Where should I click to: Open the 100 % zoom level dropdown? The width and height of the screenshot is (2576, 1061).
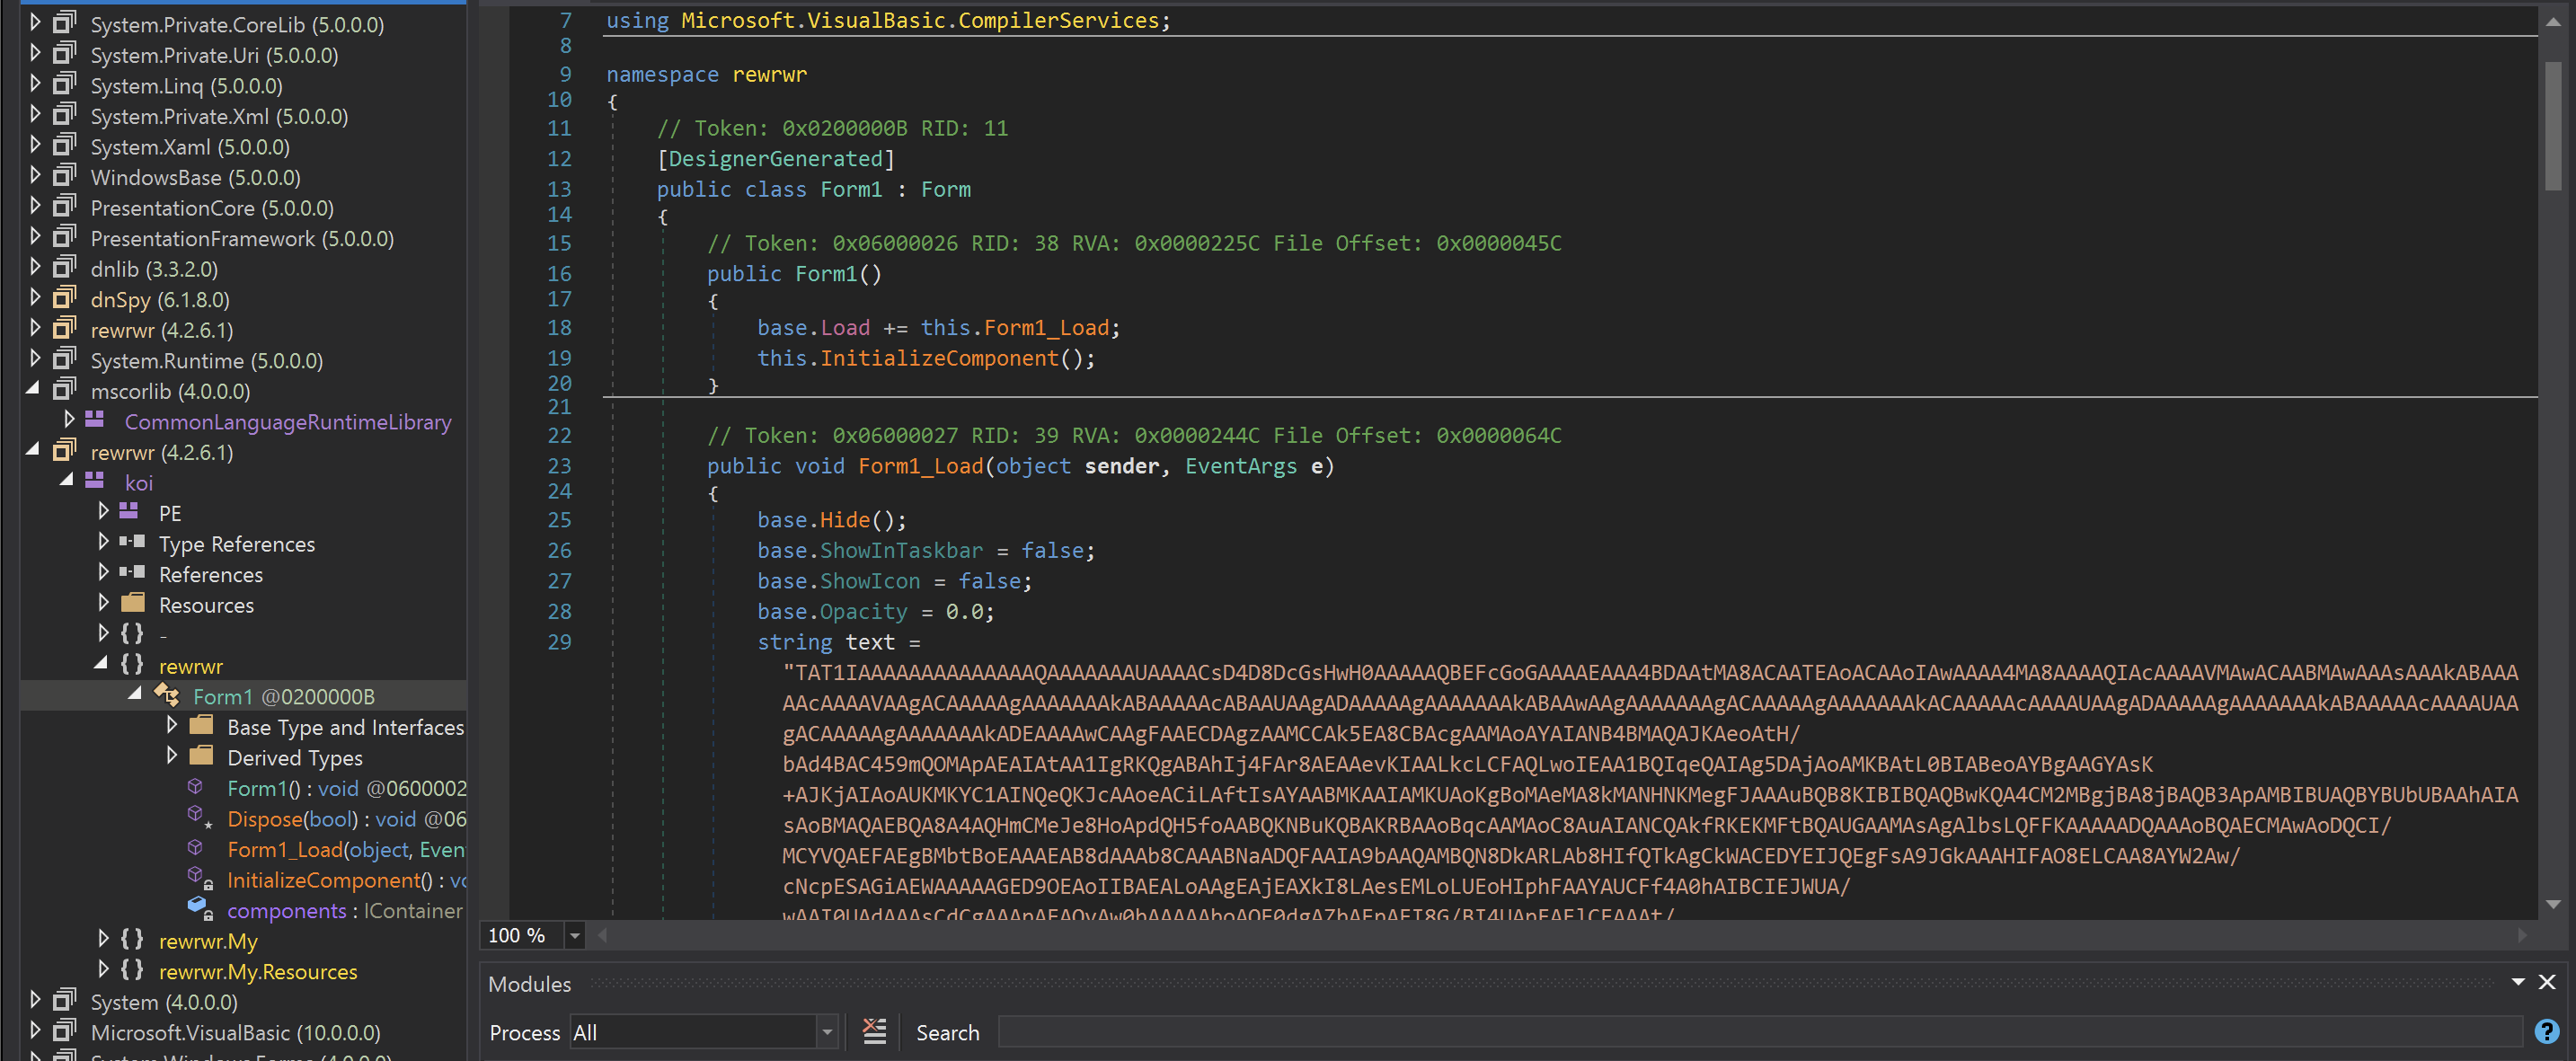coord(574,936)
